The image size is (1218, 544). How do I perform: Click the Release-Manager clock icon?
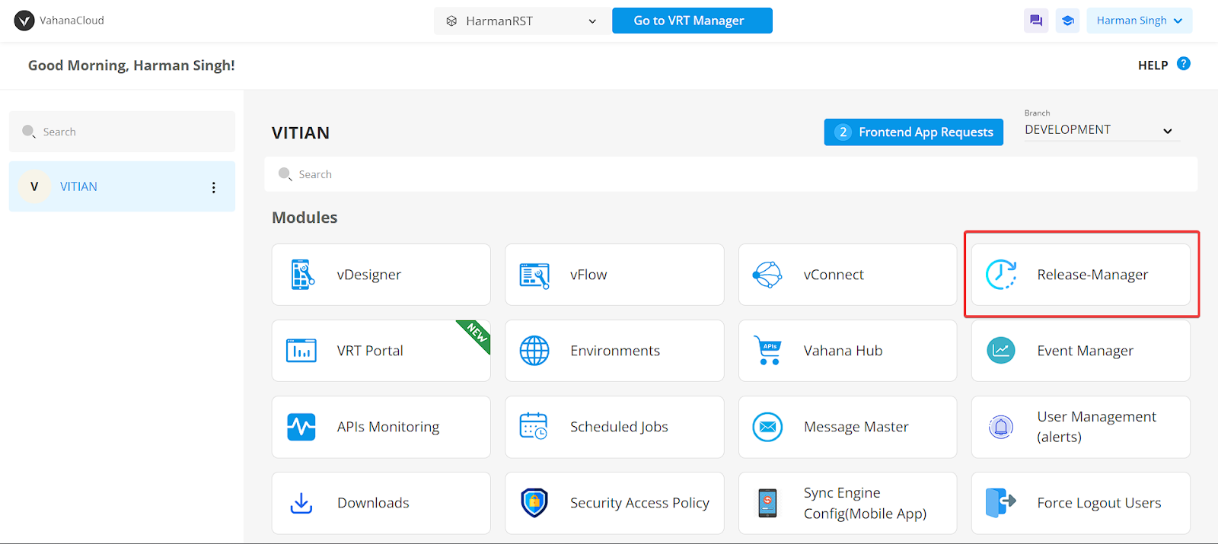[1001, 275]
